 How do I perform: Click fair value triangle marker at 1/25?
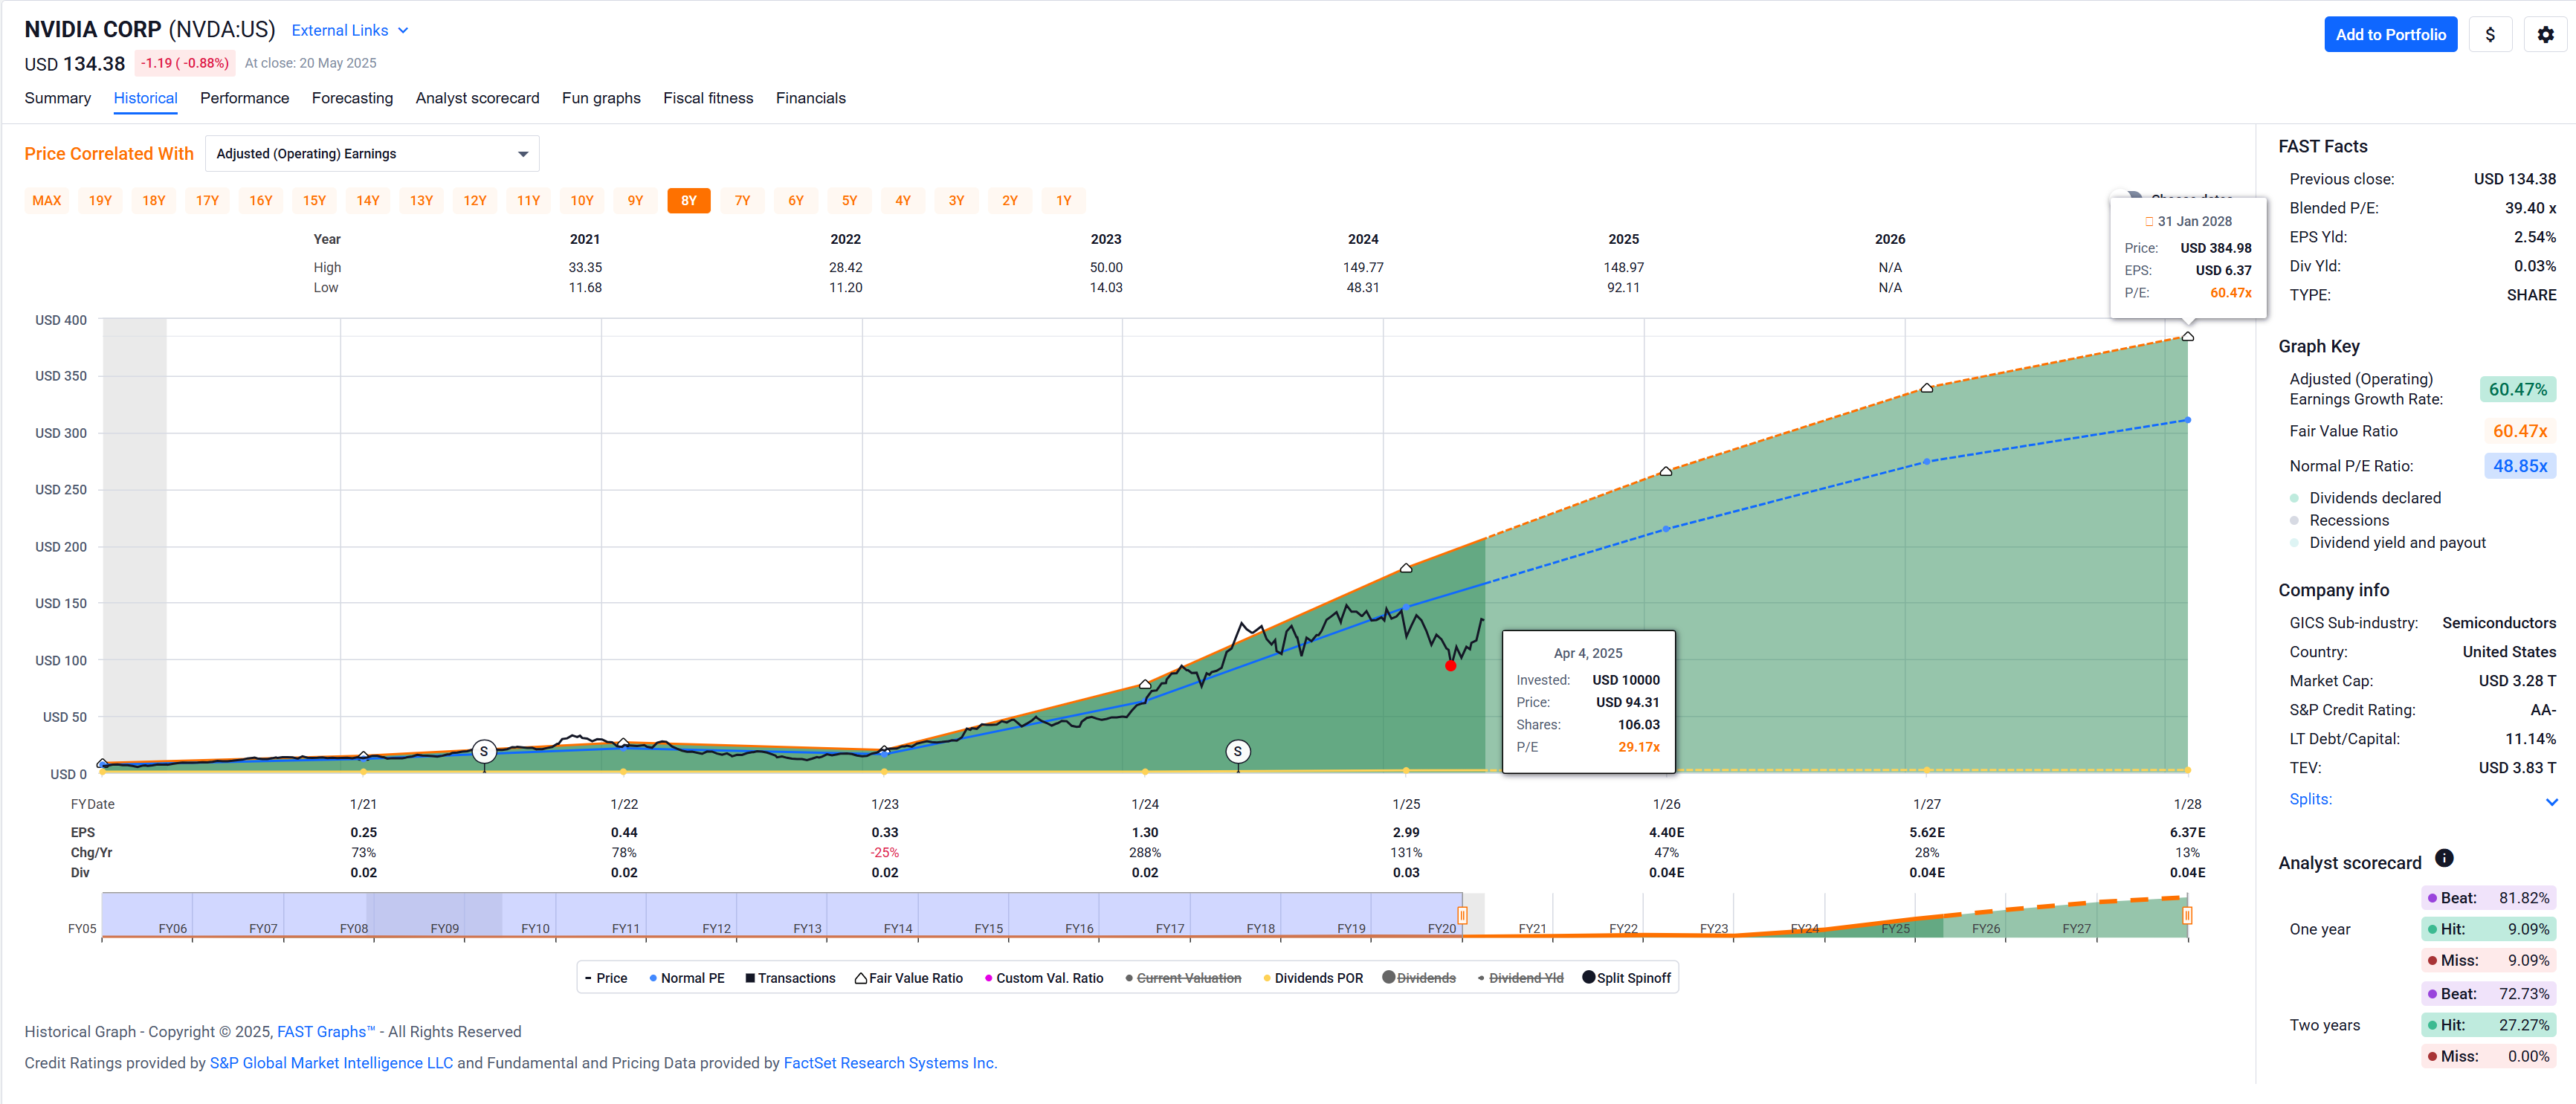(x=1406, y=568)
